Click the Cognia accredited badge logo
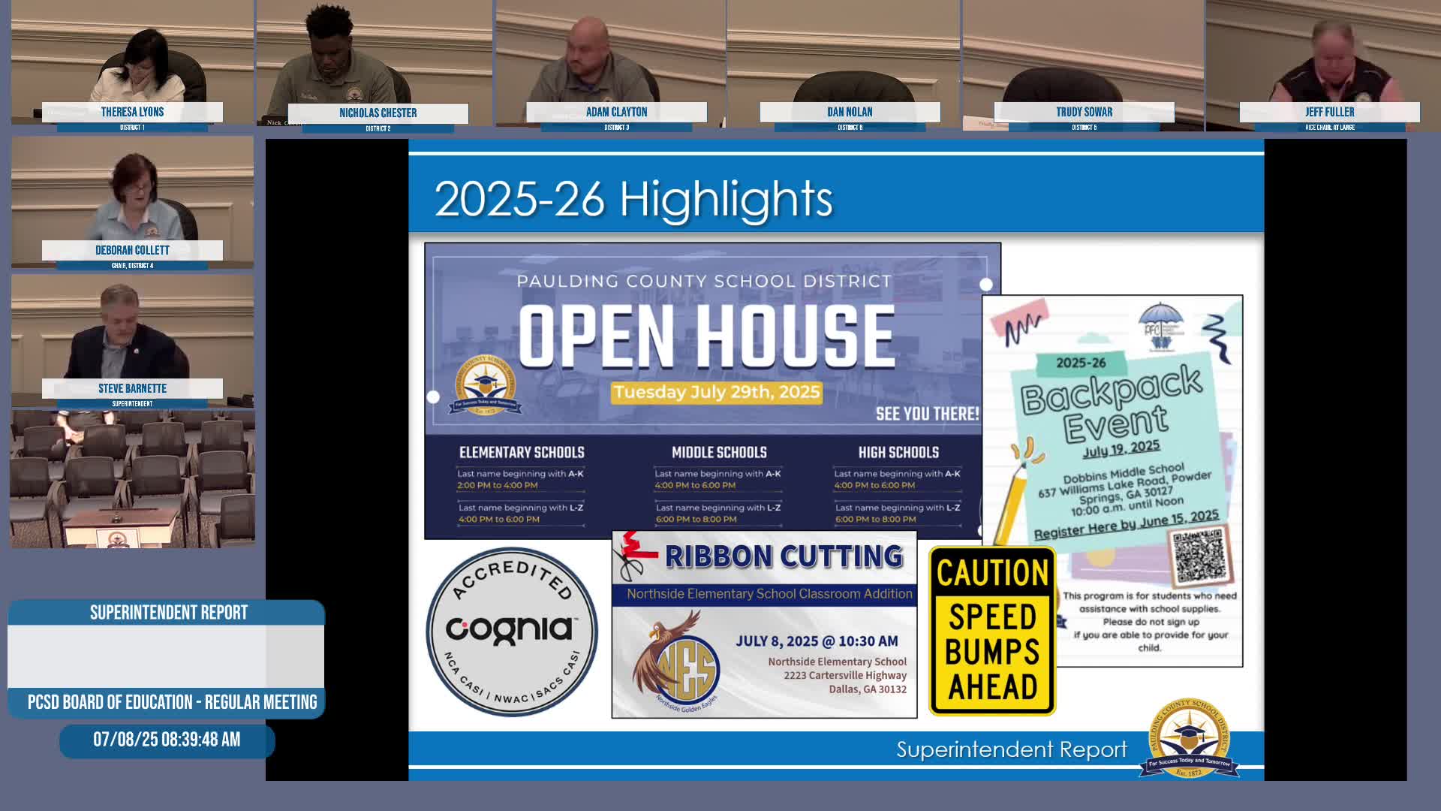 coord(512,631)
